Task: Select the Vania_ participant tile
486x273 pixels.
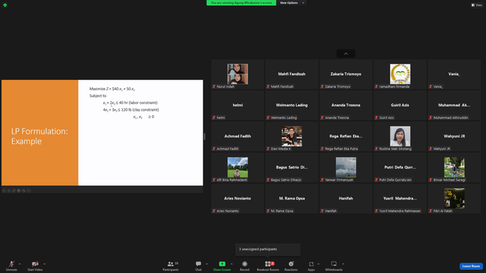Action: [454, 74]
